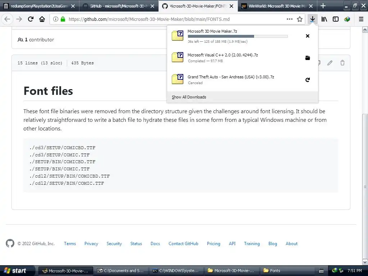Edit this file with the pencil icon
The width and height of the screenshot is (368, 276).
[330, 63]
